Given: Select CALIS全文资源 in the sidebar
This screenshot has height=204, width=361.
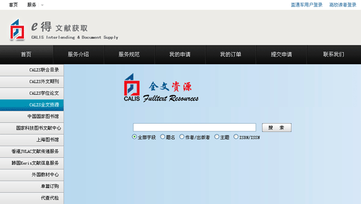Looking at the screenshot, I should (x=32, y=105).
